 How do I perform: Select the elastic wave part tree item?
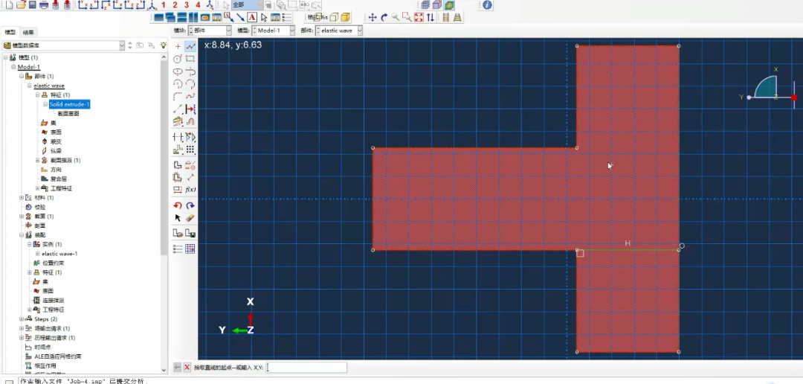pos(49,86)
